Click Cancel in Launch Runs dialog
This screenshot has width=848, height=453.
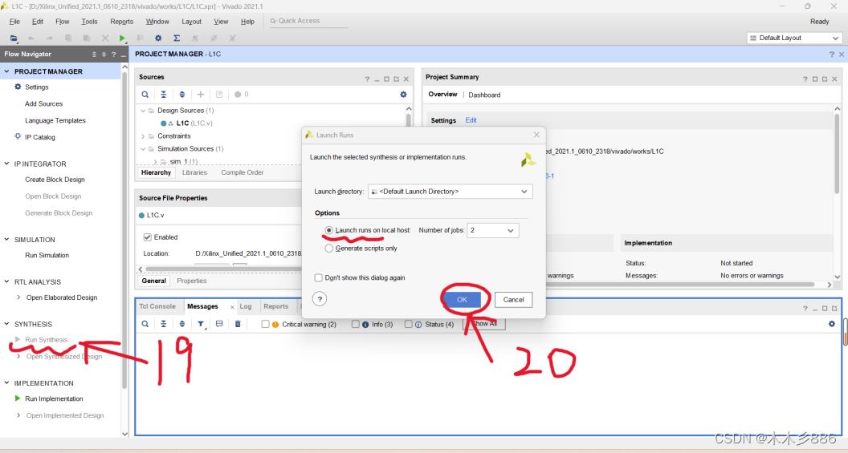click(513, 300)
